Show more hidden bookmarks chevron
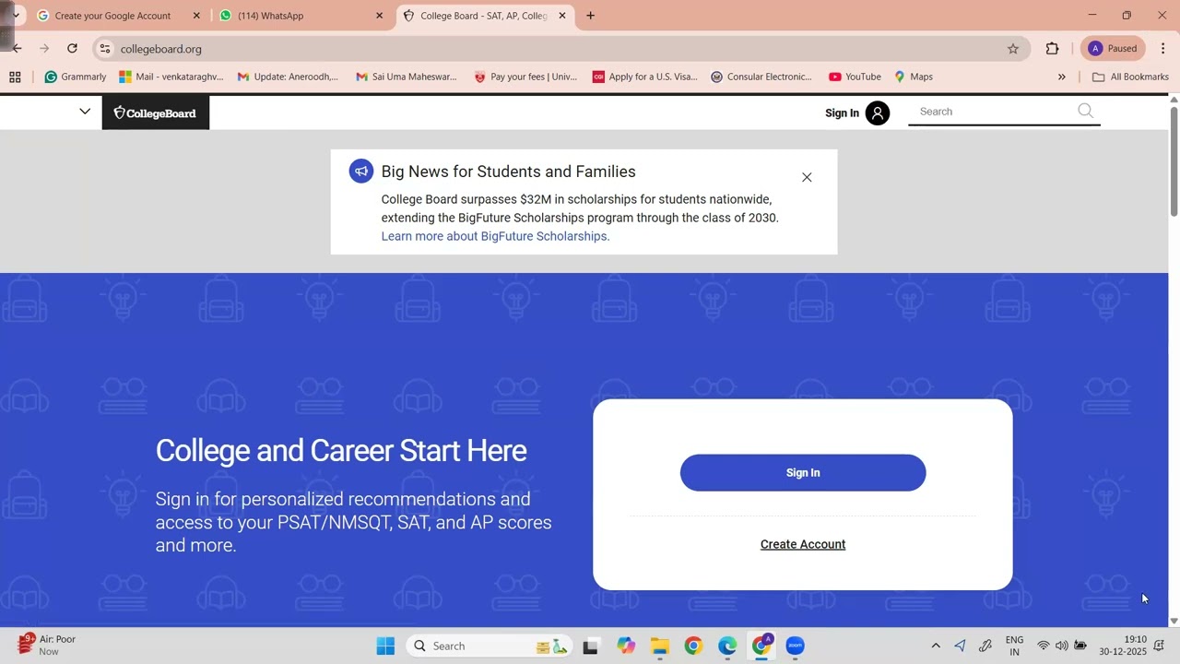 (x=1061, y=77)
